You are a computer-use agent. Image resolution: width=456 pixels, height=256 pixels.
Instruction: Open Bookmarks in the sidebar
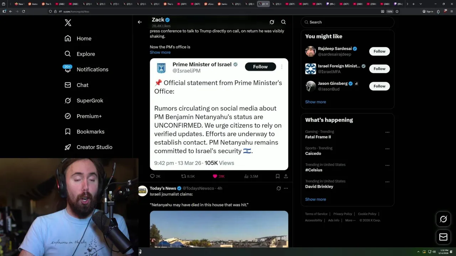pos(84,132)
